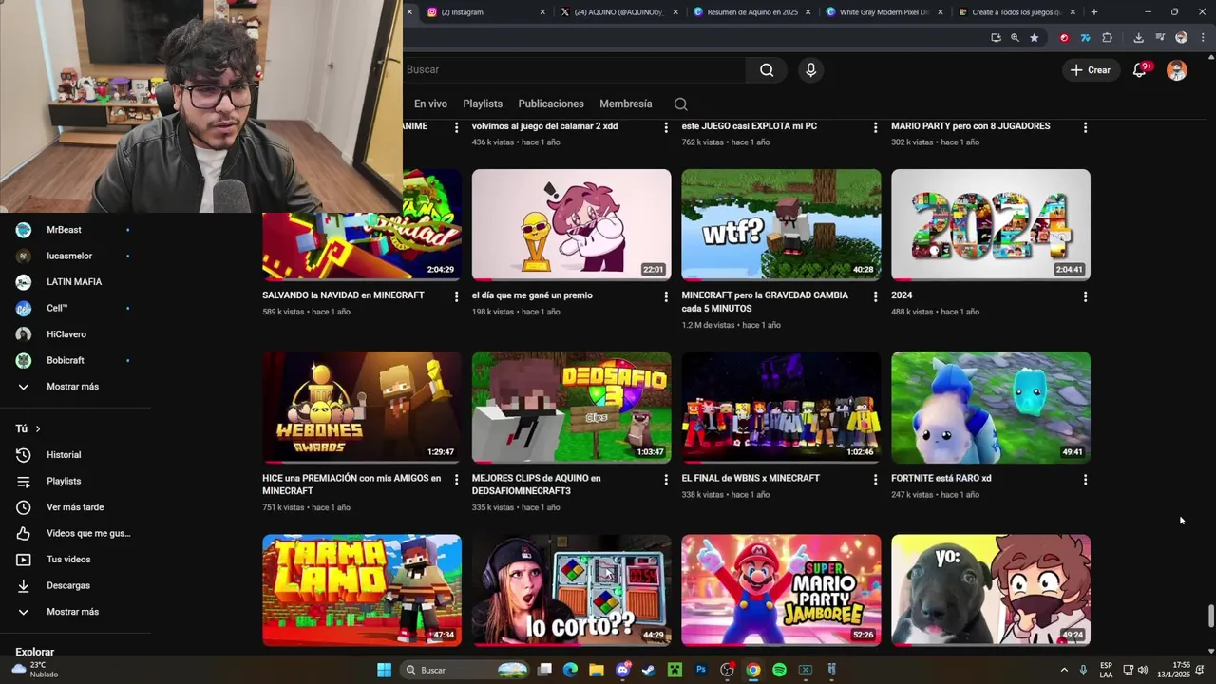Screen dimensions: 1216x684
Task: Switch to Instagram browser tab
Action: tap(484, 12)
